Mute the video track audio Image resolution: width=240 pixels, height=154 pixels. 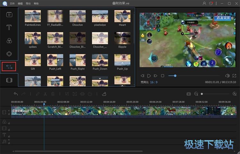(9, 110)
